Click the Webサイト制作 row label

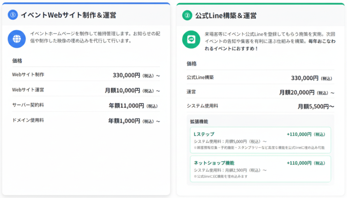(28, 74)
